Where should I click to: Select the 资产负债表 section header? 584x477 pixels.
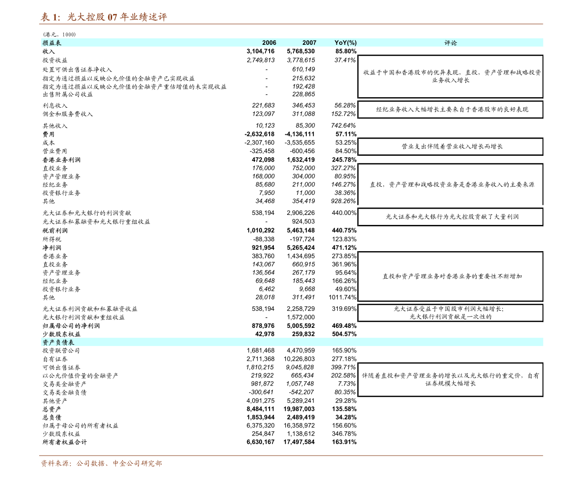tap(58, 343)
